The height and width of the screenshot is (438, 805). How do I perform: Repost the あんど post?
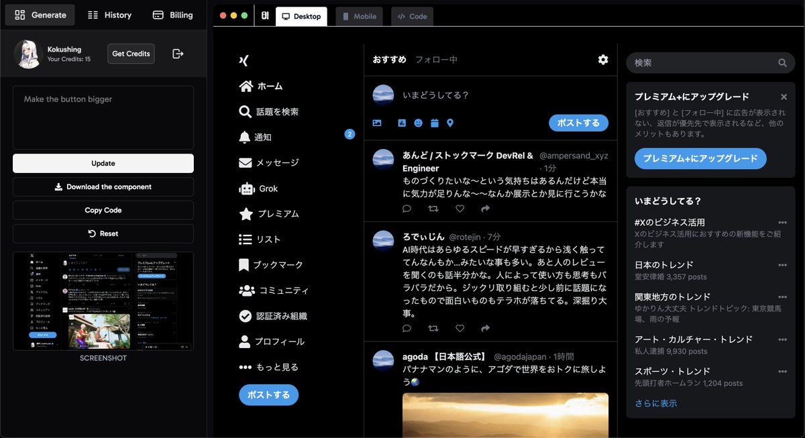[433, 209]
